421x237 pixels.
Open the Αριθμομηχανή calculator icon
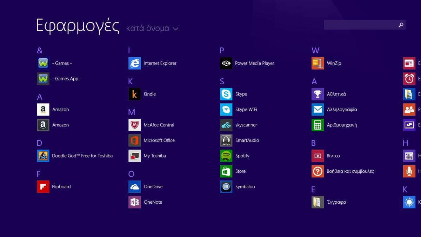coord(318,125)
